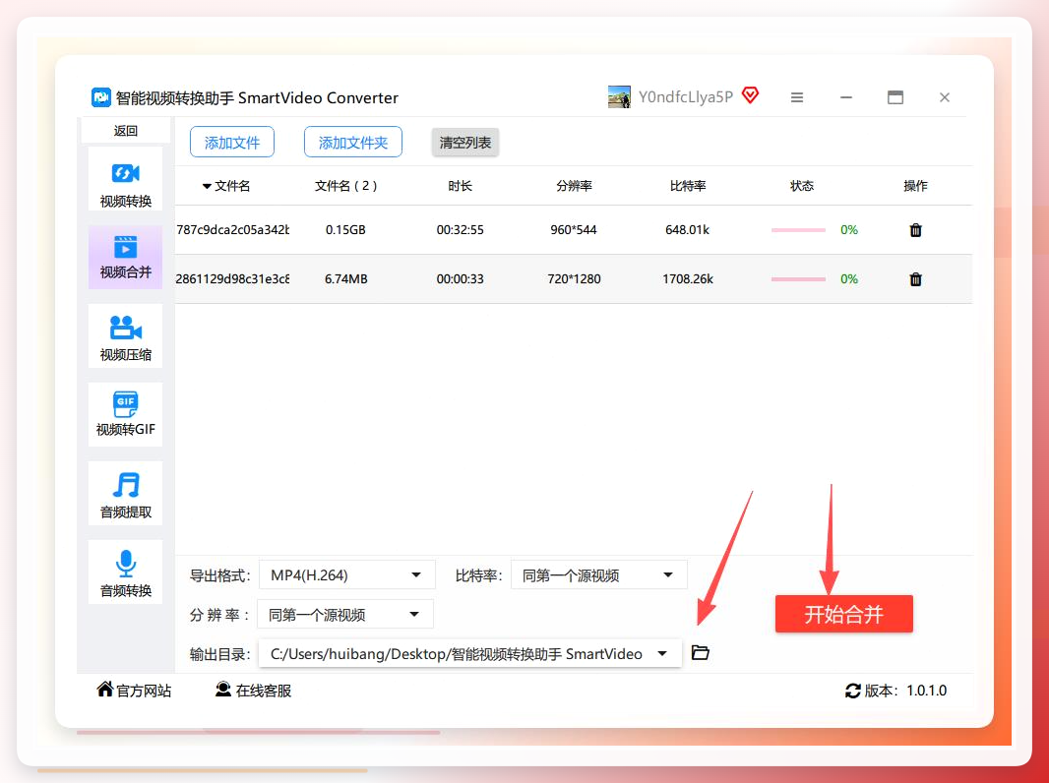Click progress bar of the 0.15GB file

[798, 230]
